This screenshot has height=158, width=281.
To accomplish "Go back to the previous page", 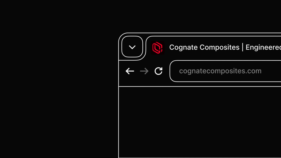I will 130,71.
